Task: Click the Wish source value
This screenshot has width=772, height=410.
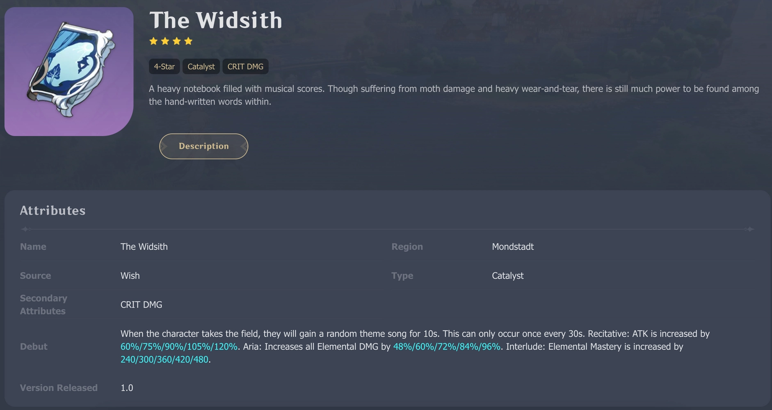Action: point(130,276)
